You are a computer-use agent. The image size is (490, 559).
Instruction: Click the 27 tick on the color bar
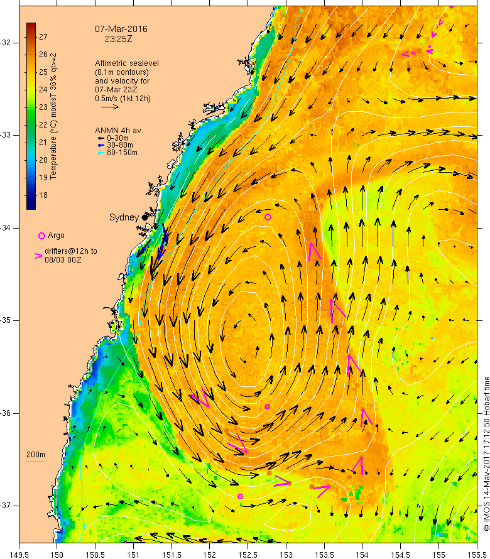(x=43, y=36)
